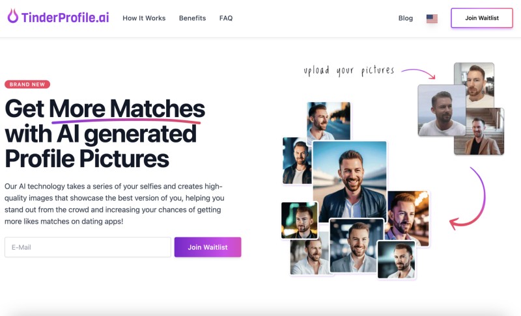The height and width of the screenshot is (316, 521).
Task: Click the curved pink arrow graphic
Action: tap(468, 198)
